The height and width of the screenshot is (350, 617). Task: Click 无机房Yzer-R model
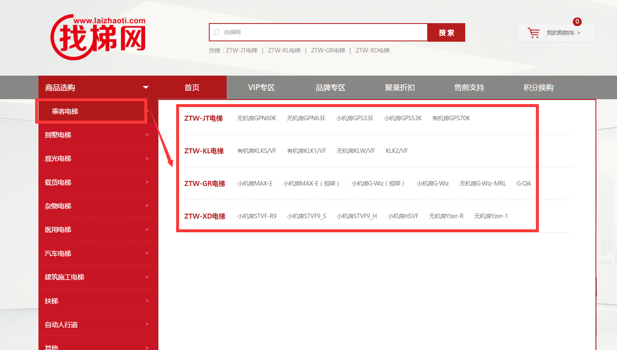tap(446, 216)
